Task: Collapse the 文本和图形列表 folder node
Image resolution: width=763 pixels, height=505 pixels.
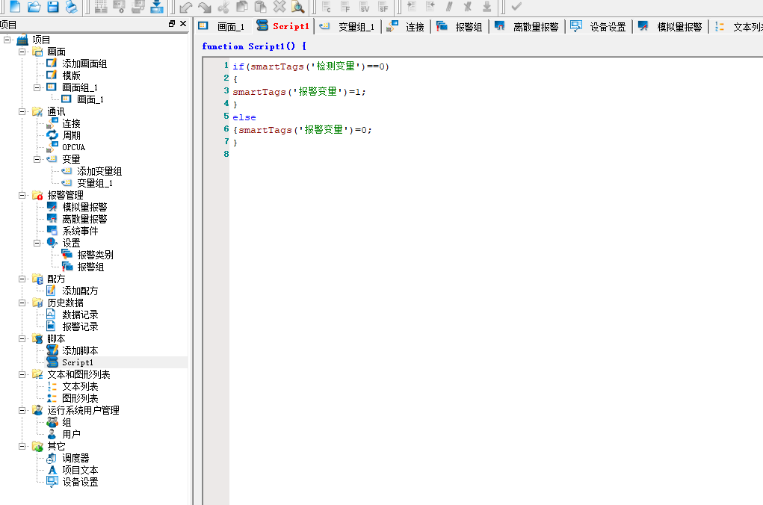Action: 22,374
